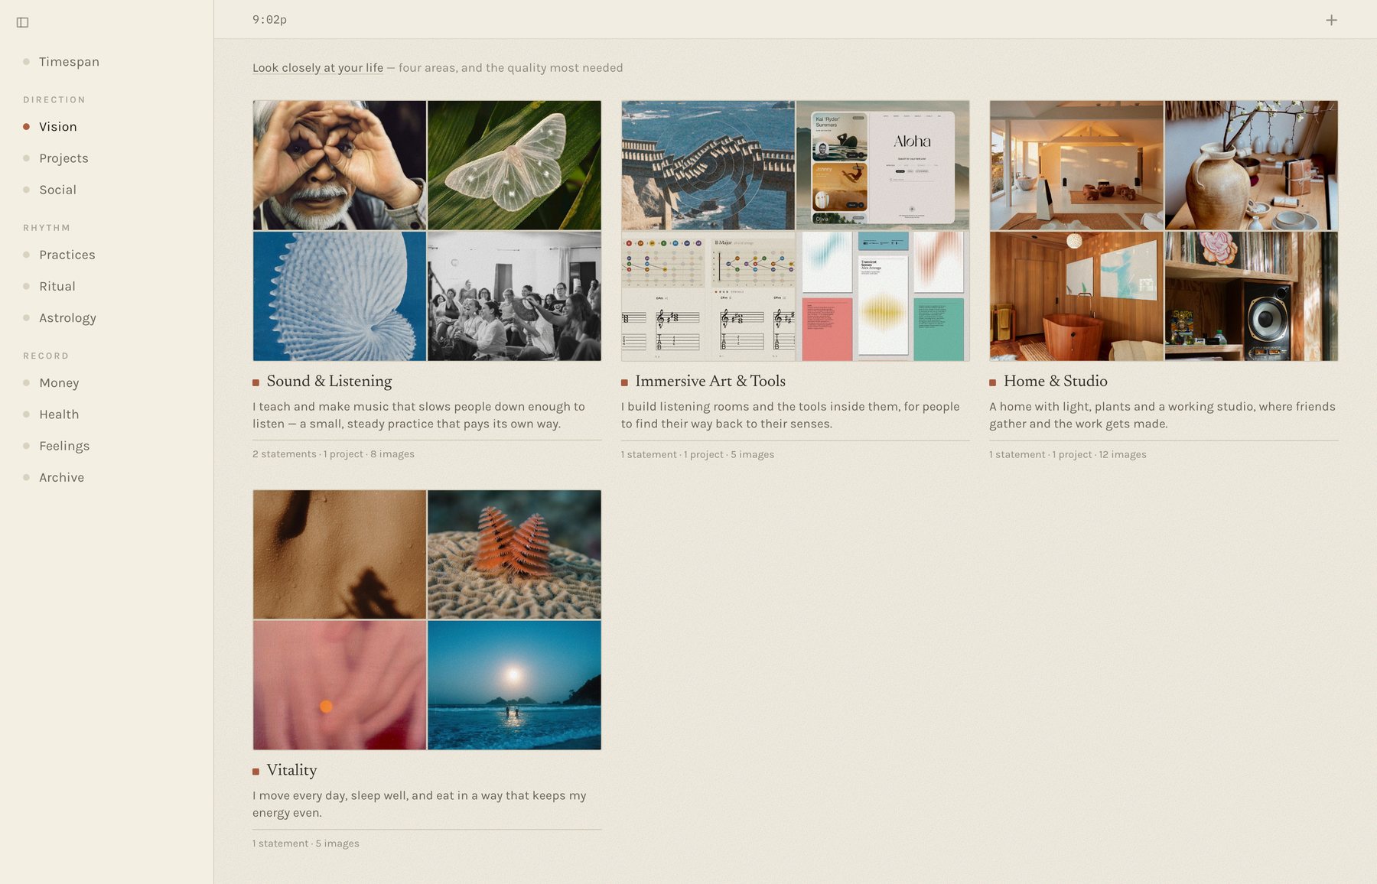
Task: Open the wooden bathtub room image
Action: (1076, 296)
